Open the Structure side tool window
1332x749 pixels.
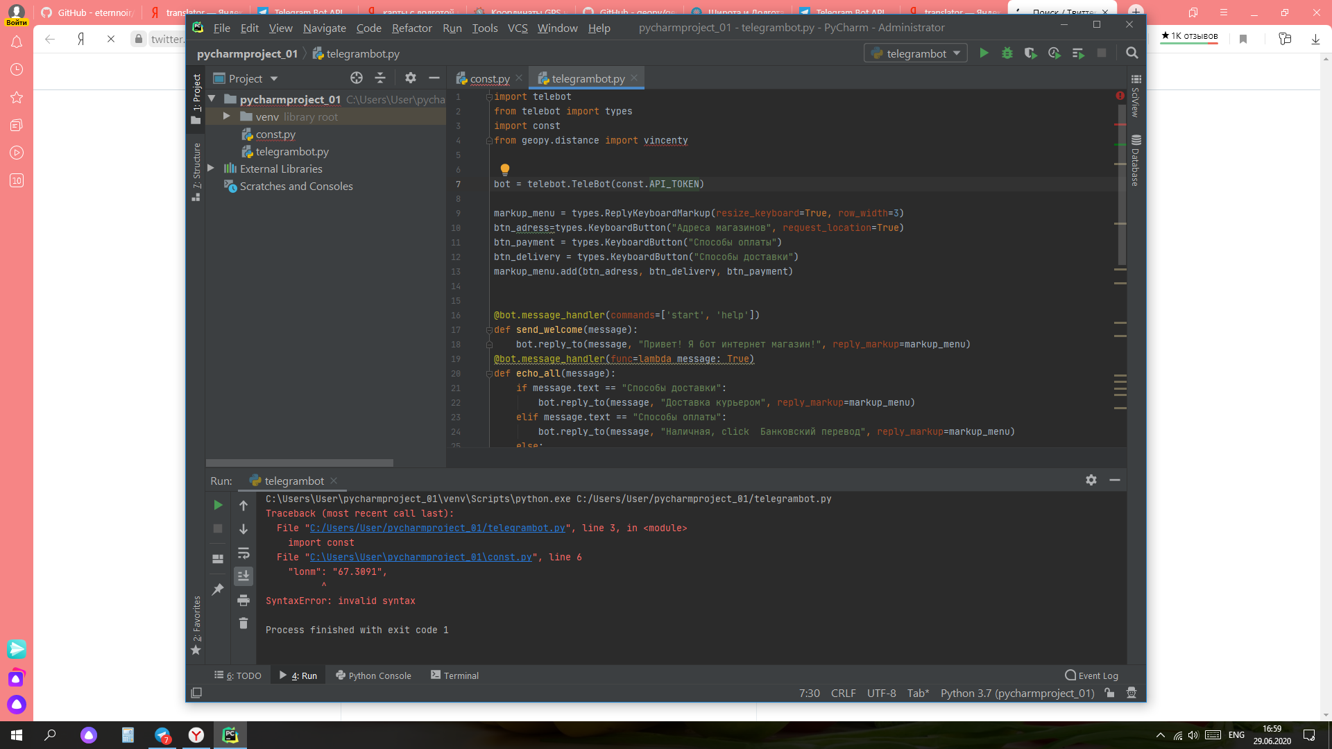coord(196,171)
